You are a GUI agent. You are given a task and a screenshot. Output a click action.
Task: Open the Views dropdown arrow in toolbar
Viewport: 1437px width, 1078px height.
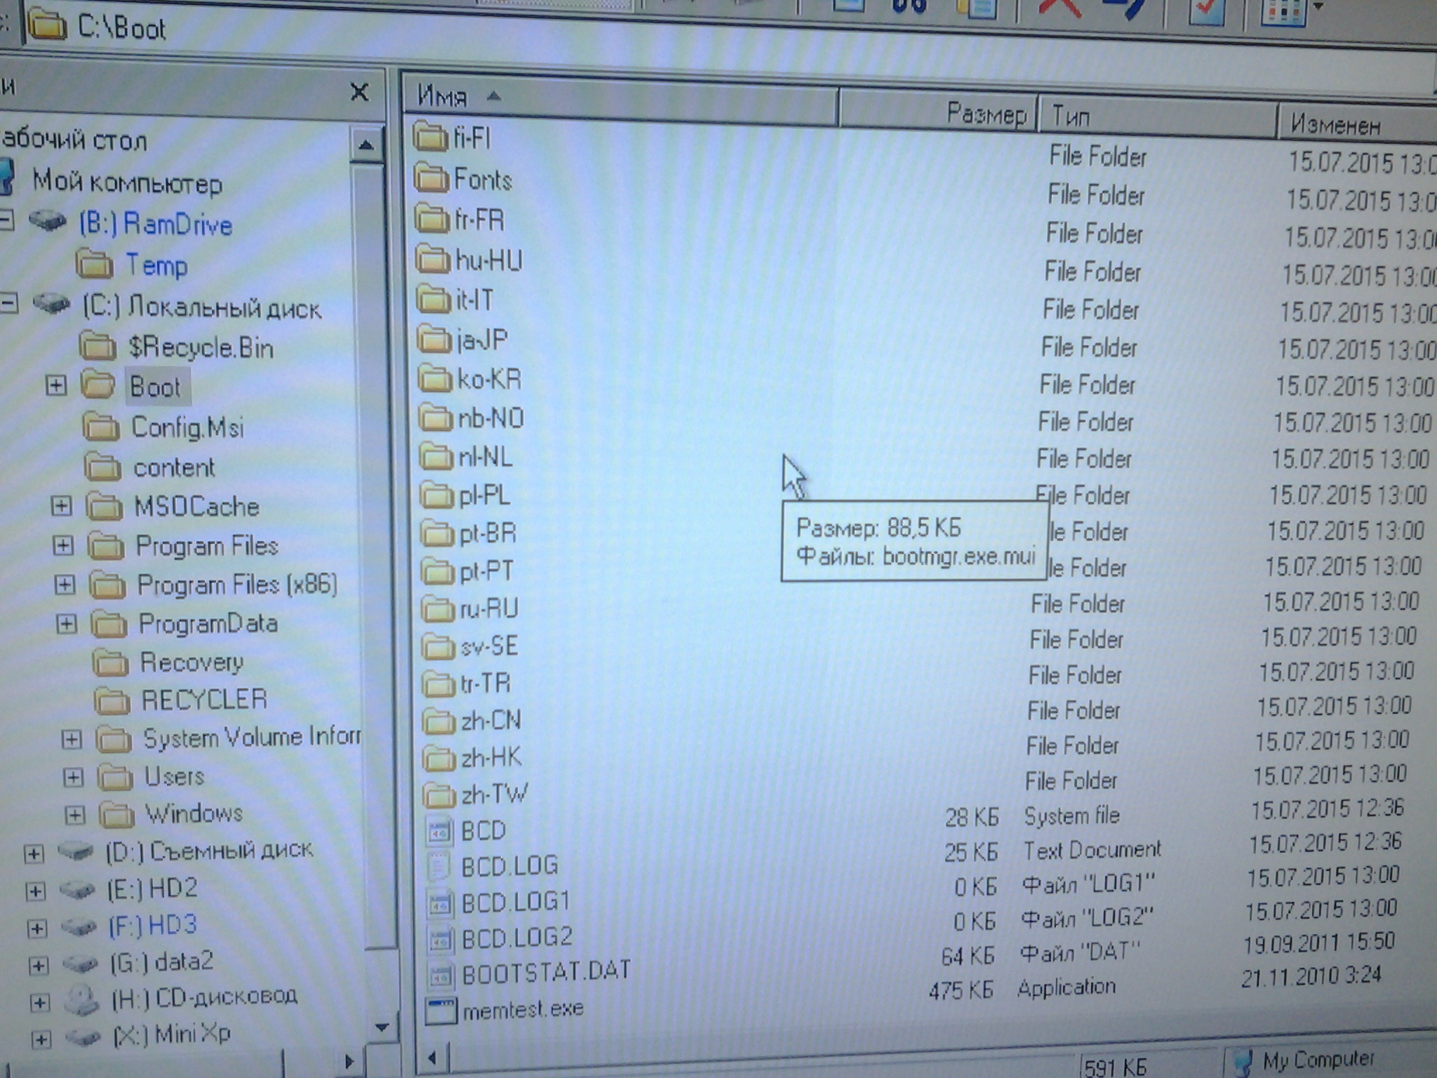pyautogui.click(x=1318, y=7)
